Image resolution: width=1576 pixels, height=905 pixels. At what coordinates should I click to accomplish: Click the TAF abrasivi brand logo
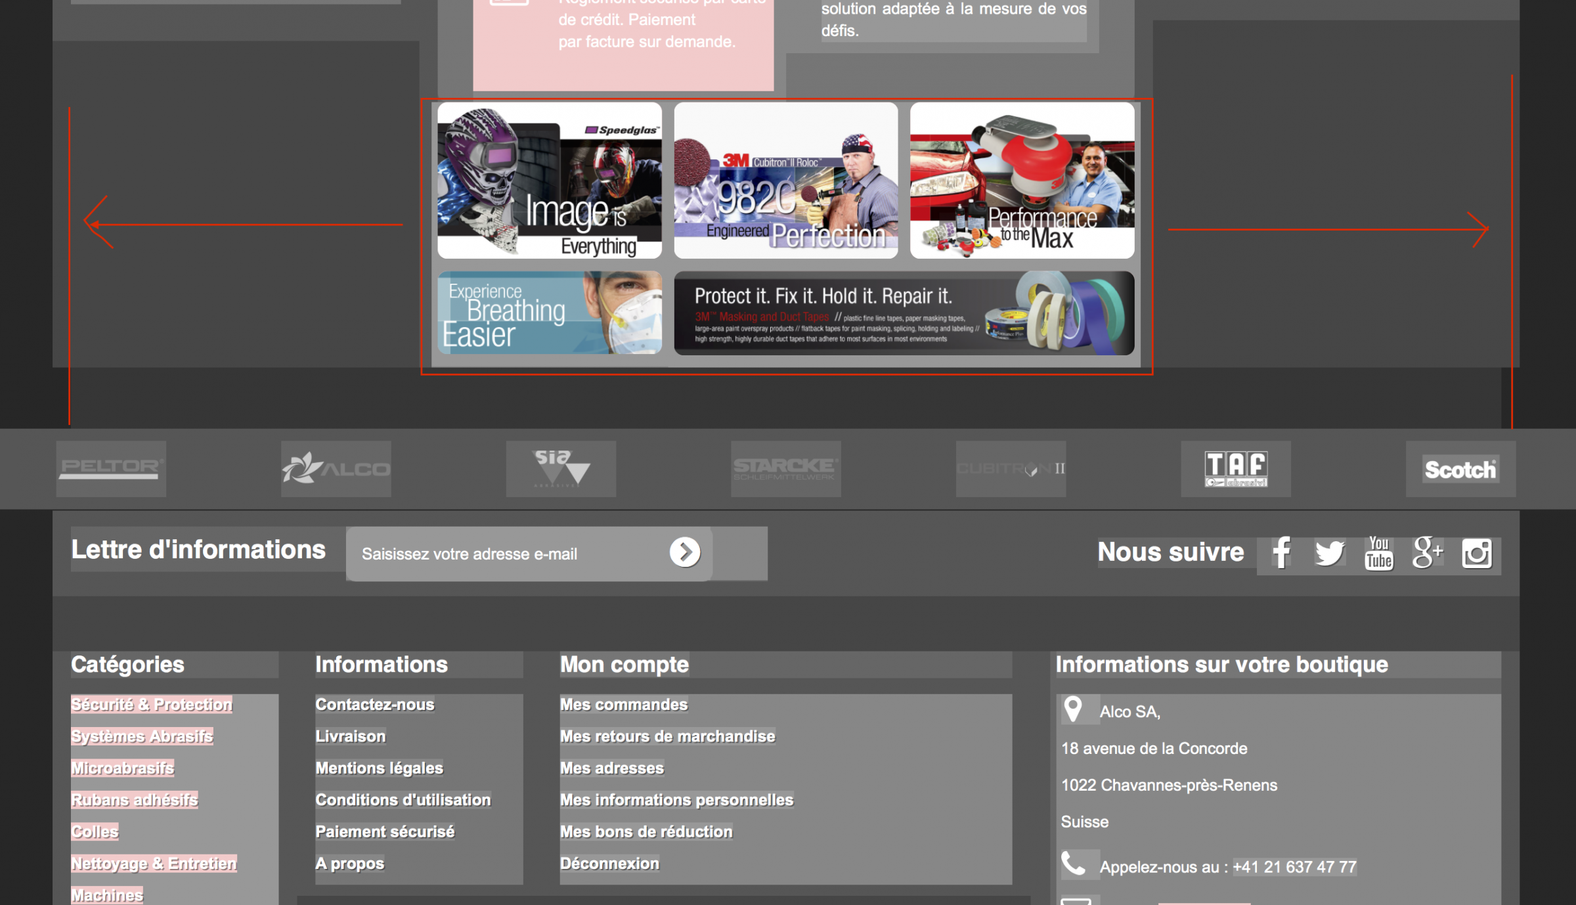pyautogui.click(x=1235, y=469)
